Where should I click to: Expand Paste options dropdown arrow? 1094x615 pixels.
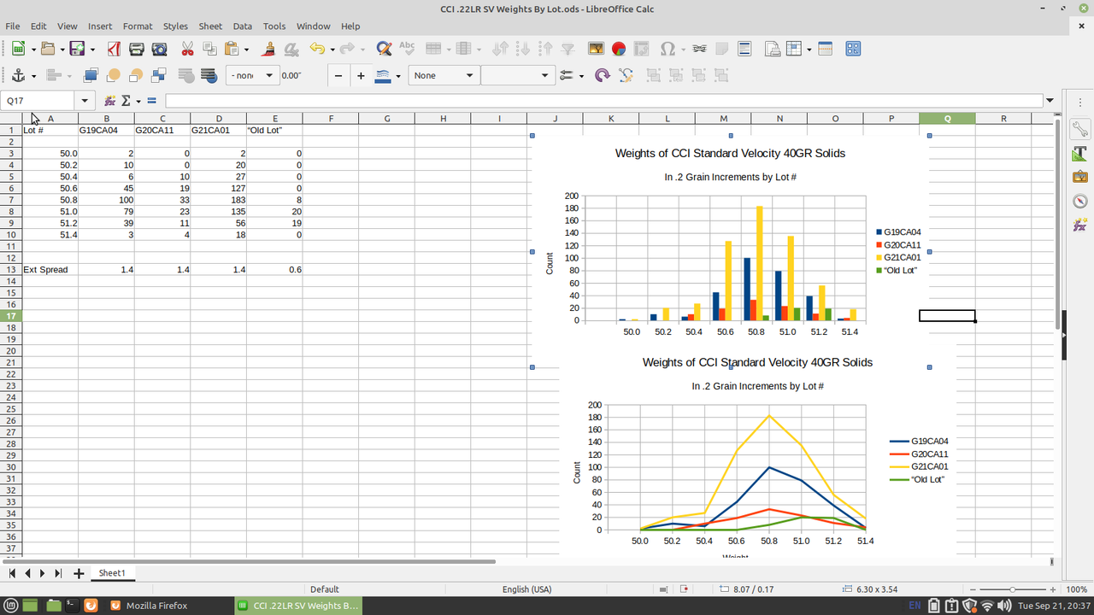click(246, 49)
